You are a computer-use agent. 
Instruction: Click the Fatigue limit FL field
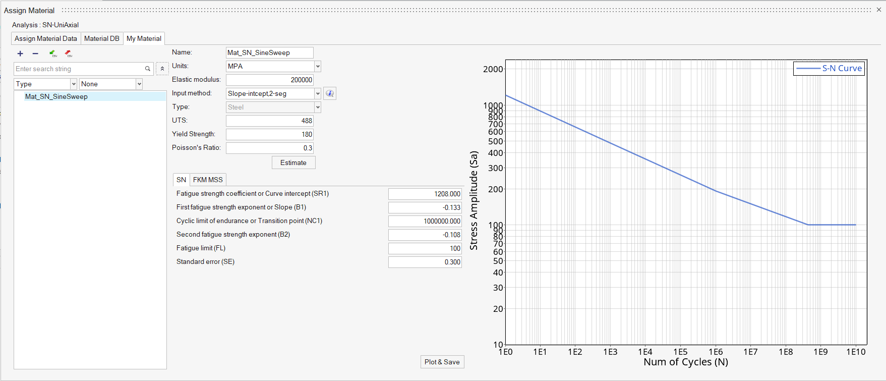click(425, 248)
